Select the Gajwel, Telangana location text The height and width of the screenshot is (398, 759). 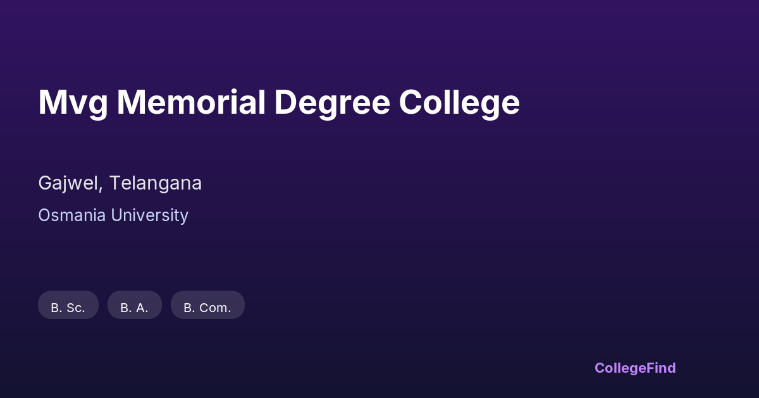[x=120, y=183]
